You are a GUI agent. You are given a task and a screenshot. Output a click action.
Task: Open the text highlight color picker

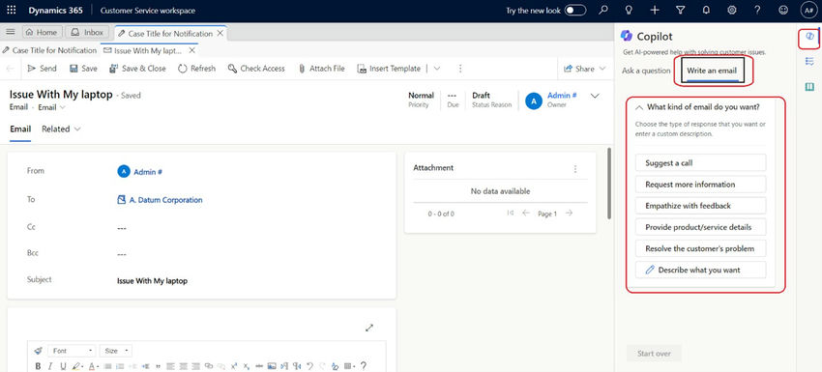[x=77, y=366]
